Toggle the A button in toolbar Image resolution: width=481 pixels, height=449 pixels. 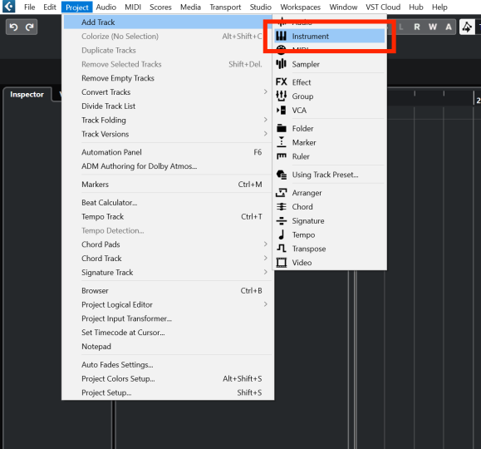pyautogui.click(x=449, y=27)
